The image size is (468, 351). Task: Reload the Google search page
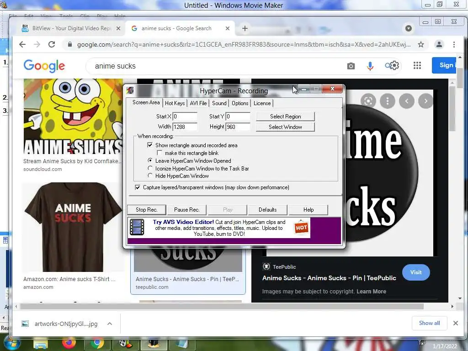[x=52, y=44]
